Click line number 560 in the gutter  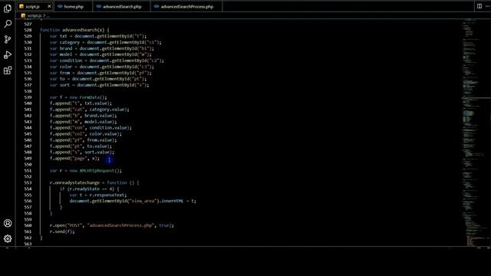28,225
